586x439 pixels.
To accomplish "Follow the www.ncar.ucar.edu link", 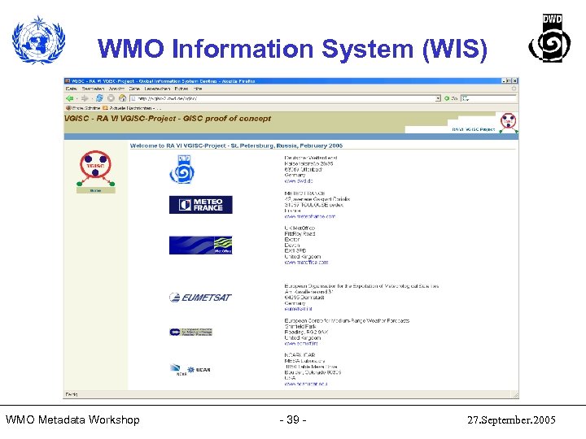I will pos(306,384).
